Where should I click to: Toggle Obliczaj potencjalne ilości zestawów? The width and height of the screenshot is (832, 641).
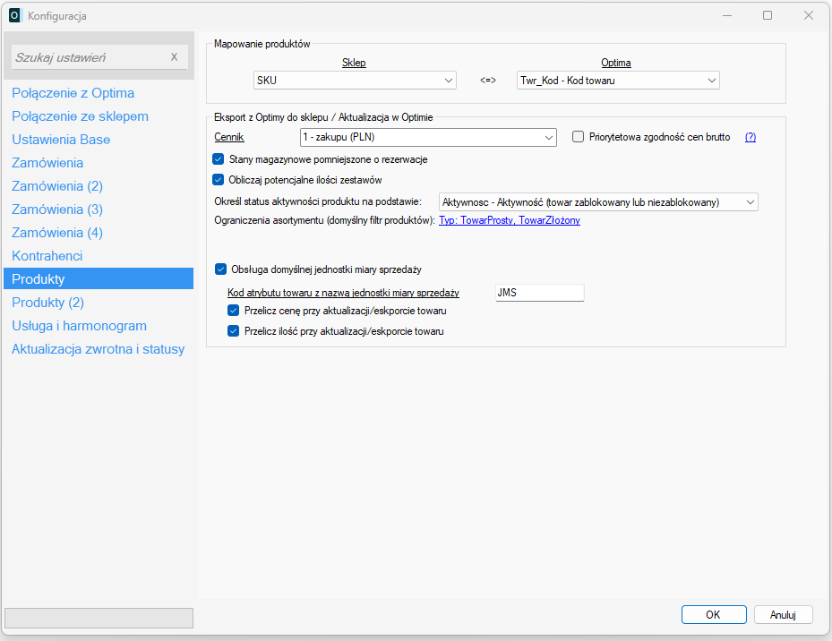tap(219, 180)
